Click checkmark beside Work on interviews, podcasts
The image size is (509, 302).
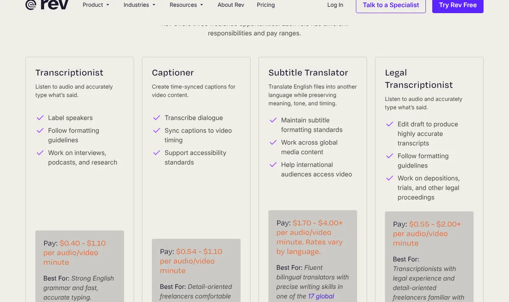tap(40, 153)
